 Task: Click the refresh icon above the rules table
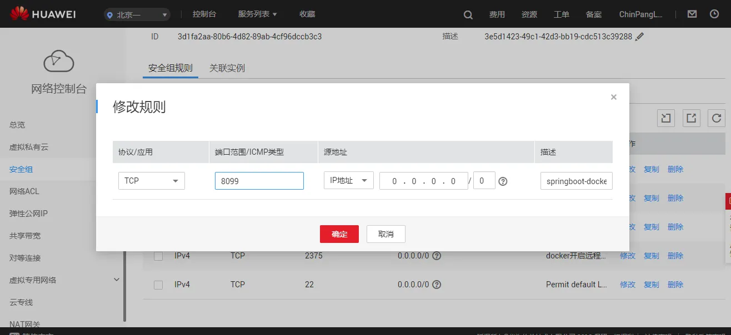tap(717, 118)
